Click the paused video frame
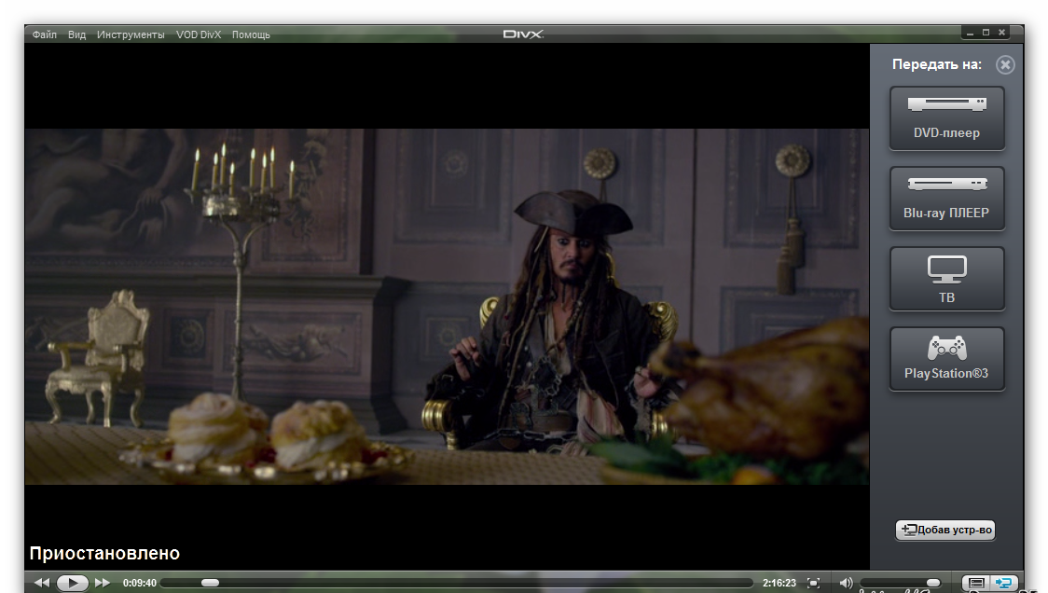Viewport: 1048px width, 593px height. (x=448, y=306)
